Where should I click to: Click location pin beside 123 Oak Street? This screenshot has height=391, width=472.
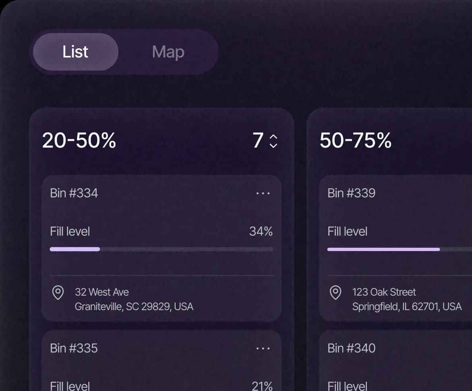click(x=335, y=292)
